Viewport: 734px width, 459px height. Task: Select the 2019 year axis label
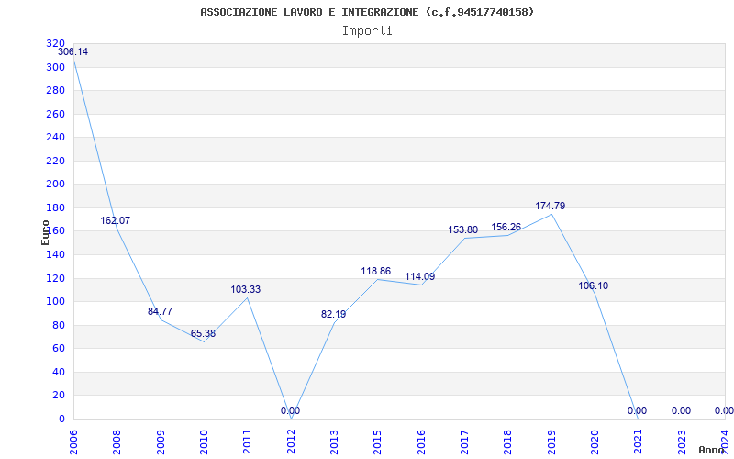pos(551,442)
